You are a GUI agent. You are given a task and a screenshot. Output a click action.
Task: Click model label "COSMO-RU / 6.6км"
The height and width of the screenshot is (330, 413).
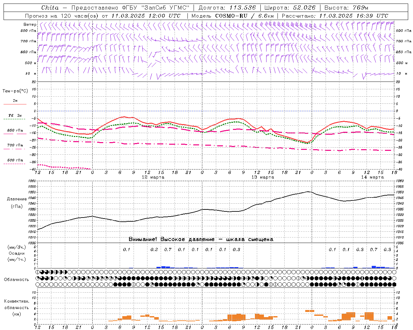[x=245, y=16]
